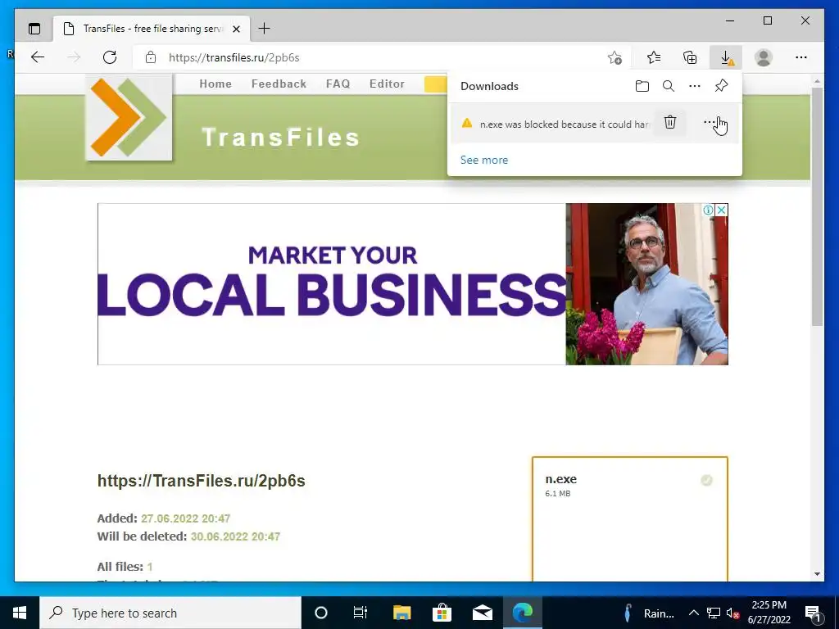View site info lock icon

point(151,57)
